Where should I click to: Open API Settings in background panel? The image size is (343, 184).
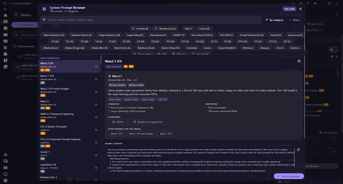(328, 132)
